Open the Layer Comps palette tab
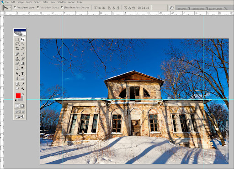 215,9
